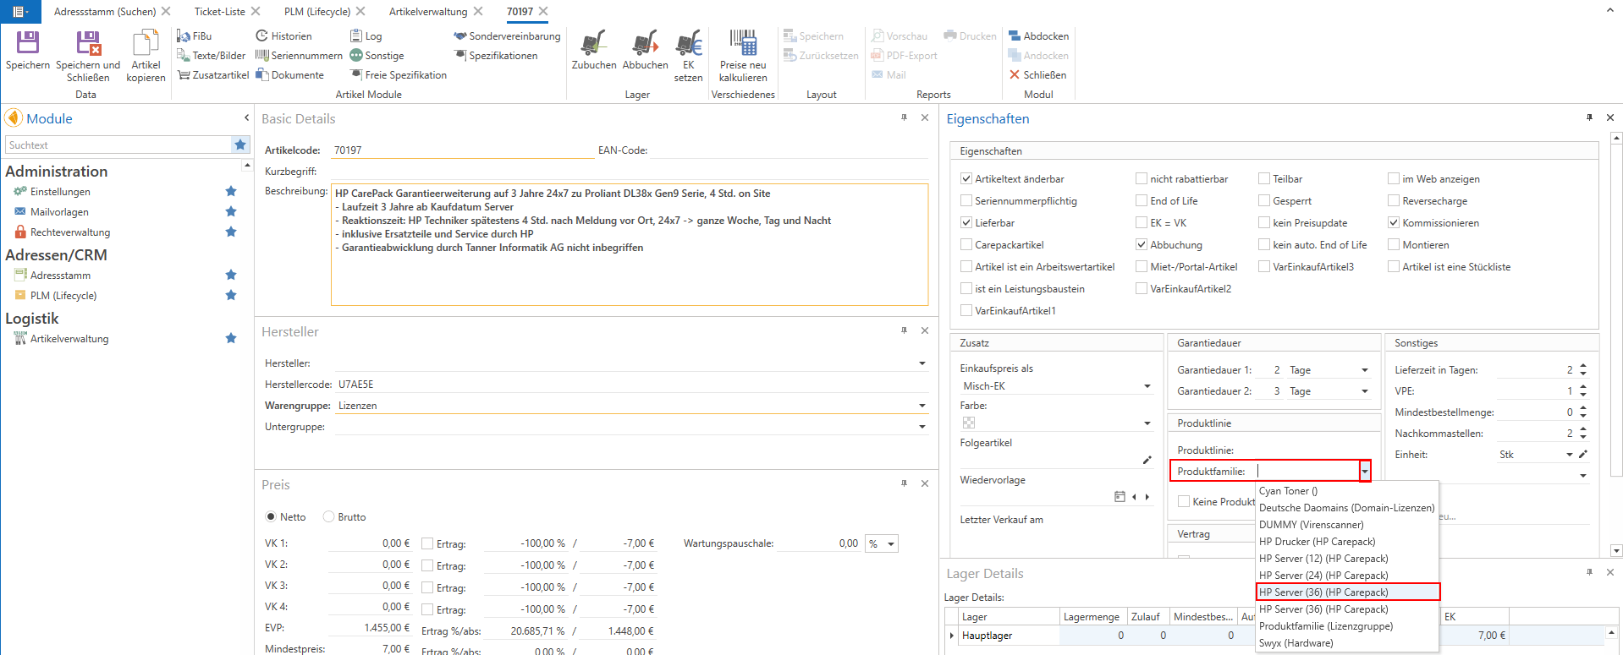Open the Einkaufspreis als Misch-EK dropdown
1623x655 pixels.
click(1147, 386)
